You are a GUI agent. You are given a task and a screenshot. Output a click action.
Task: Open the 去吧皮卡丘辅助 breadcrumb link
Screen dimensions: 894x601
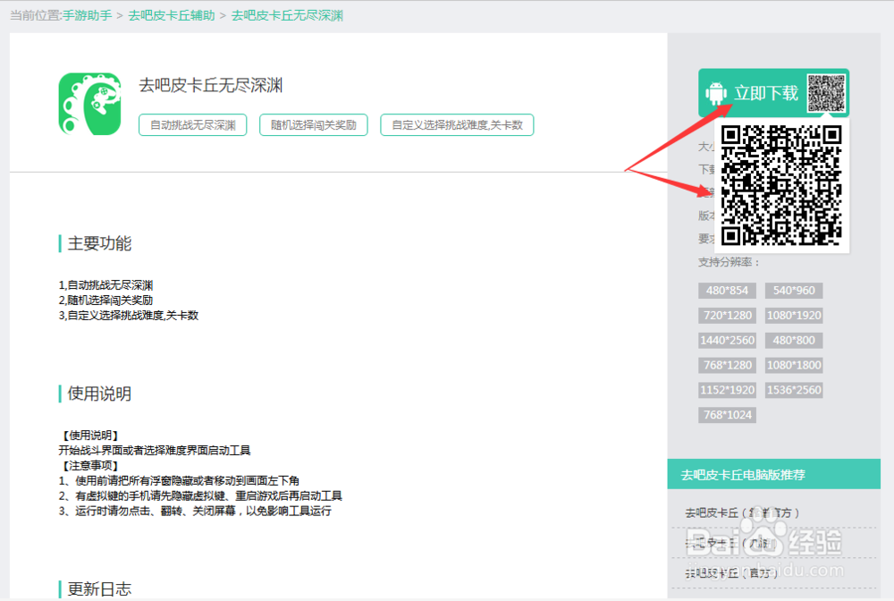(x=171, y=15)
